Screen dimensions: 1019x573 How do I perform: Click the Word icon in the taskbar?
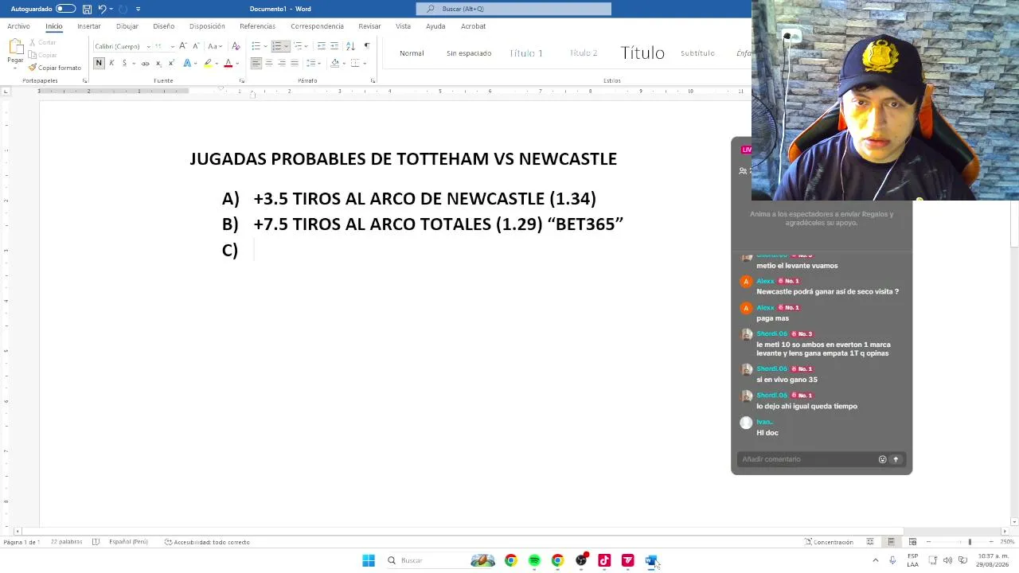(x=650, y=560)
